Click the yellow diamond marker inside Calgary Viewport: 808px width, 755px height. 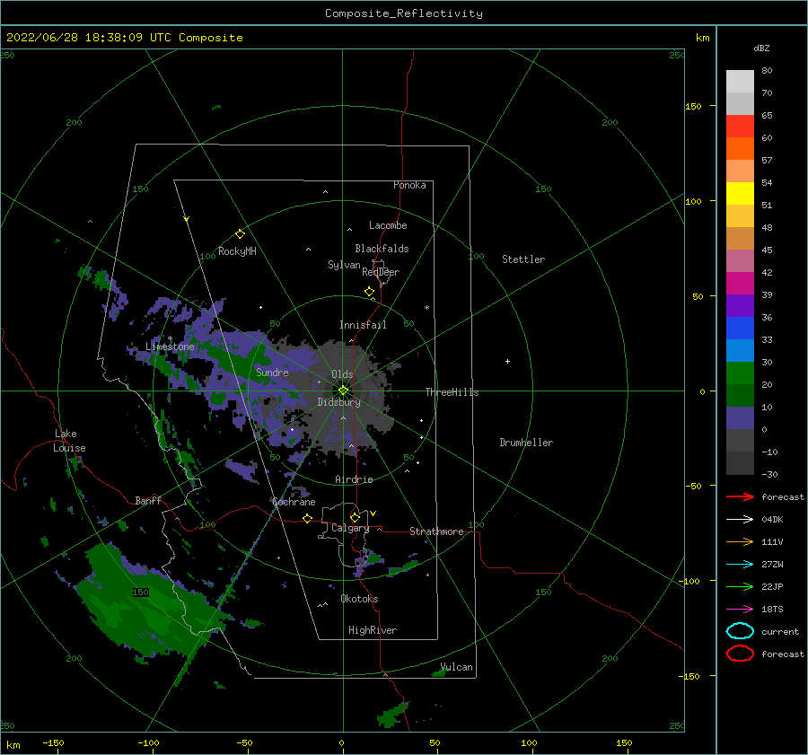[355, 517]
